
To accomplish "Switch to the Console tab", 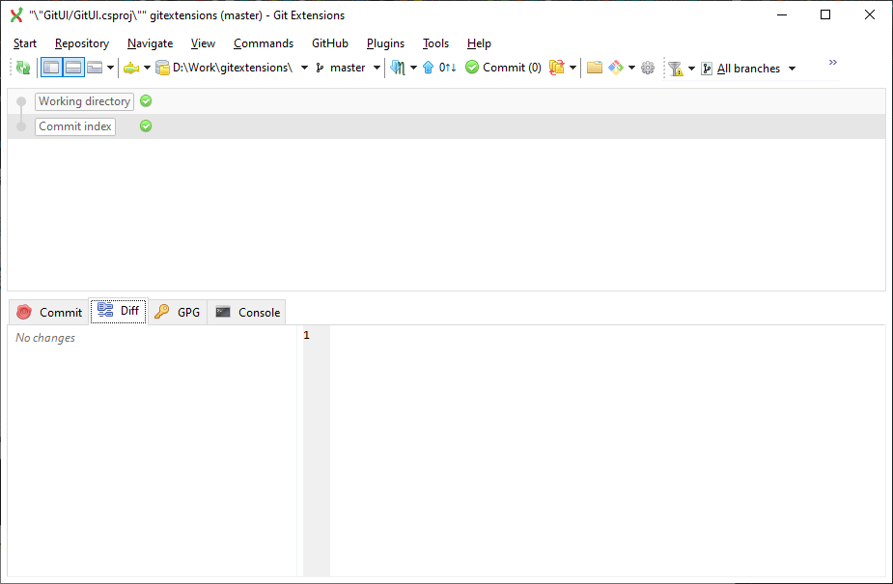I will click(246, 311).
